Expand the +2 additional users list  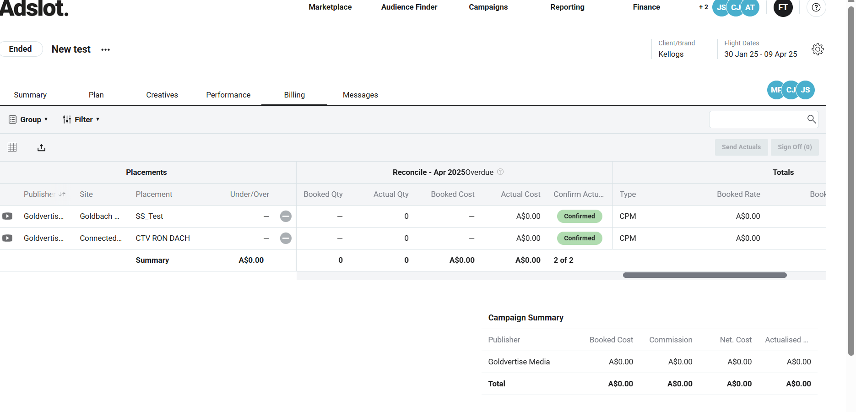point(703,7)
